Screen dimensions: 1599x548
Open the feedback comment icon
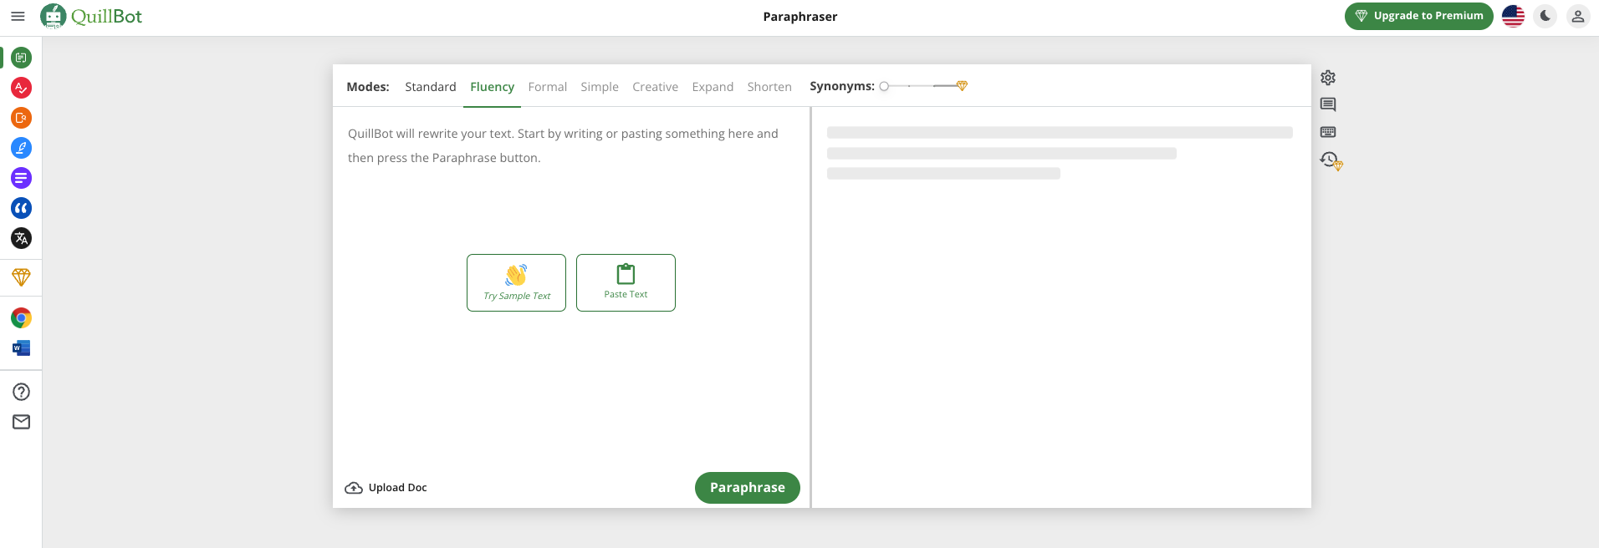click(1328, 104)
